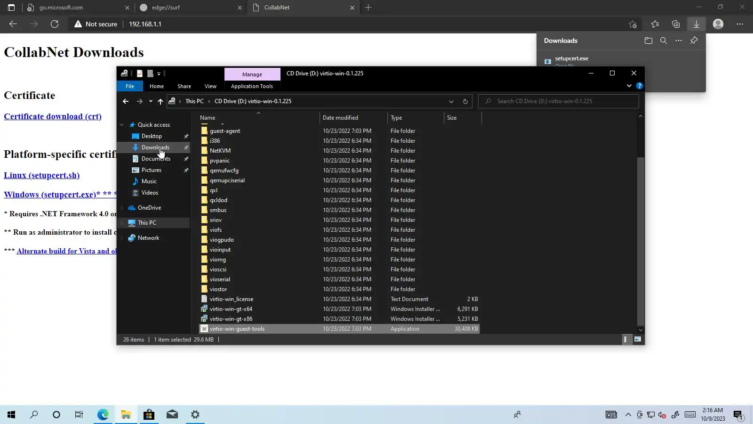The width and height of the screenshot is (753, 424).
Task: Switch to the Home ribbon tab
Action: coord(157,86)
